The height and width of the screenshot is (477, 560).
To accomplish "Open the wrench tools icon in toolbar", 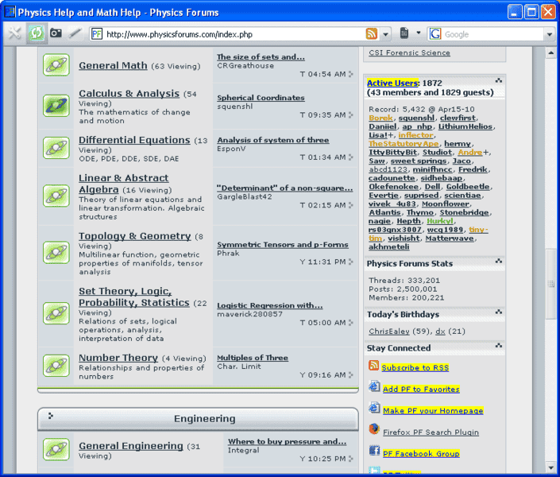I will tap(14, 33).
